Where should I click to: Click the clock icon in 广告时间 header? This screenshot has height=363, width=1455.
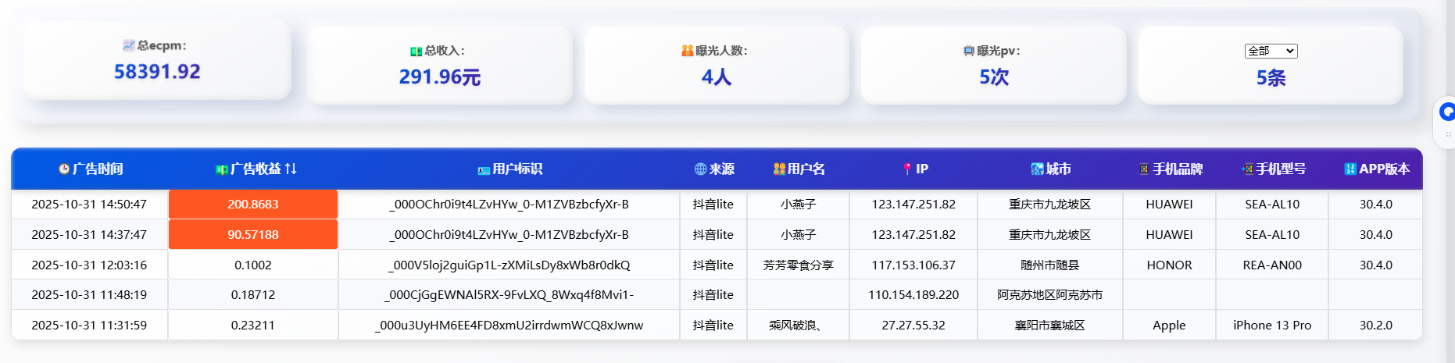click(64, 169)
